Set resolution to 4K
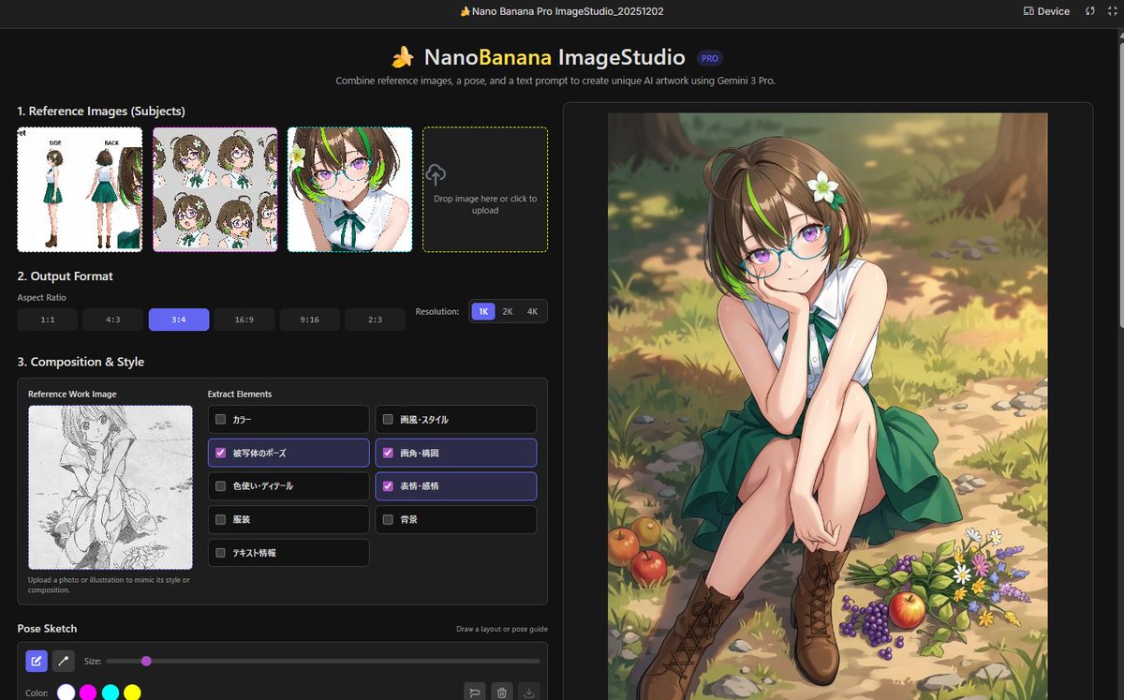The width and height of the screenshot is (1124, 700). coord(532,311)
